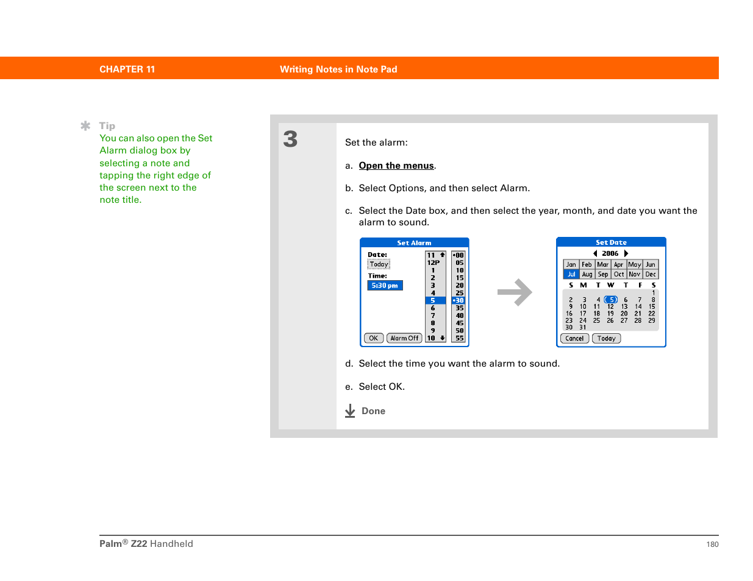Go to previous year in Set Date
This screenshot has width=753, height=581.
(595, 253)
